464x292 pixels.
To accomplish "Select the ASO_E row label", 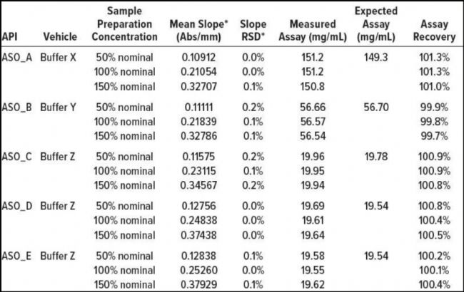I will (18, 256).
